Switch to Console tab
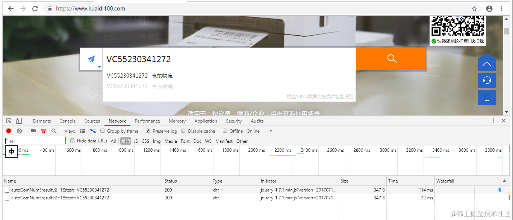 (68, 121)
